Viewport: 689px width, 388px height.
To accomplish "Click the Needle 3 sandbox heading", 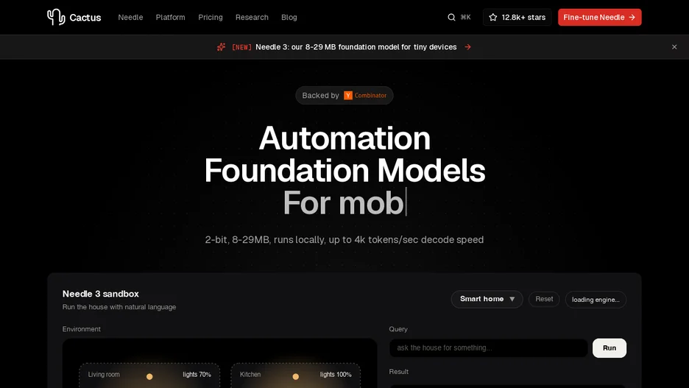I will click(101, 294).
